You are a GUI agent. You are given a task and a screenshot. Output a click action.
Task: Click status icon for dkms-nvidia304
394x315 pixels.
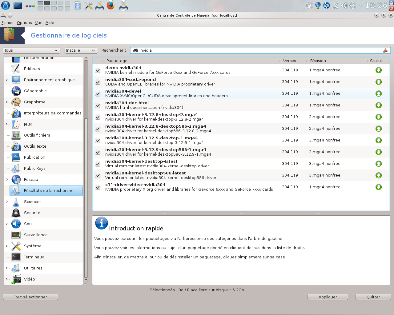pyautogui.click(x=379, y=70)
